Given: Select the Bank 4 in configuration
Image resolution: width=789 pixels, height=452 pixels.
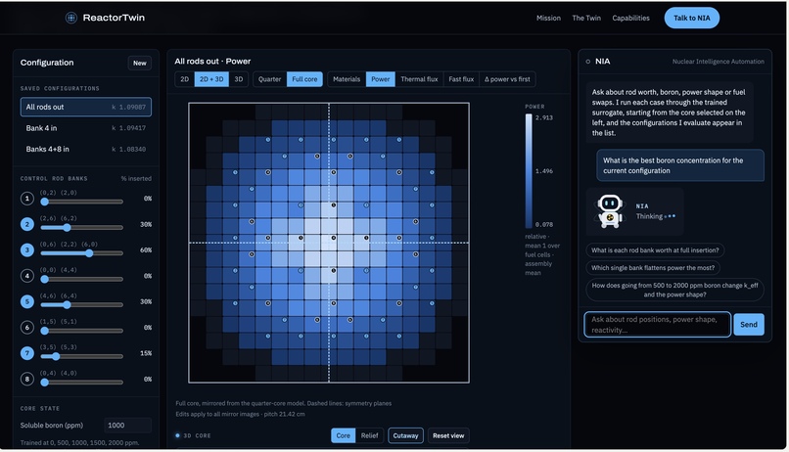Looking at the screenshot, I should coord(85,128).
